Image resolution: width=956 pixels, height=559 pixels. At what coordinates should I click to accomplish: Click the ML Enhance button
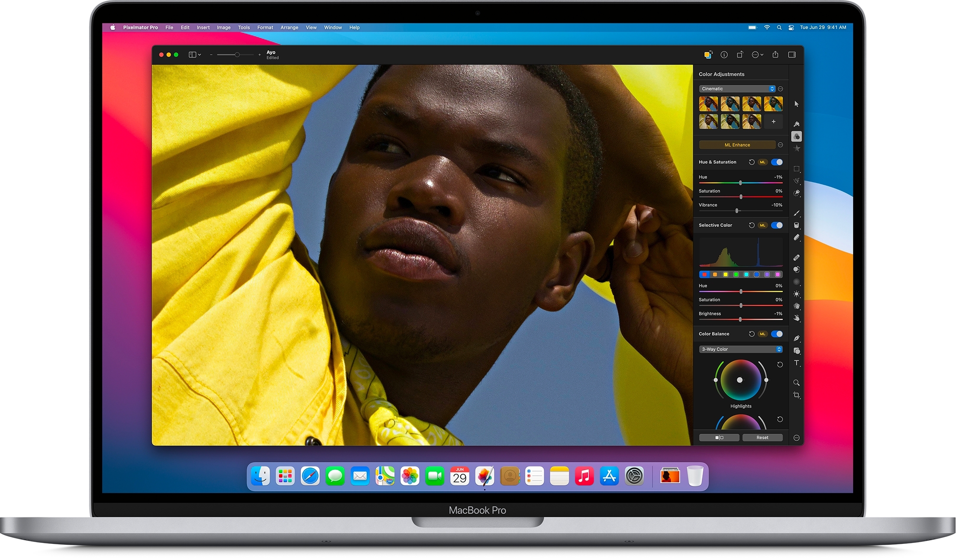point(737,145)
